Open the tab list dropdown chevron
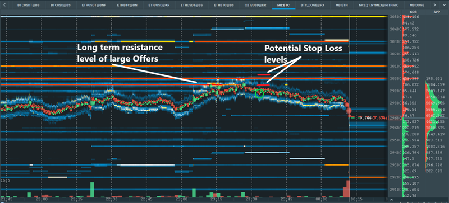This screenshot has width=449, height=203. (x=445, y=5)
